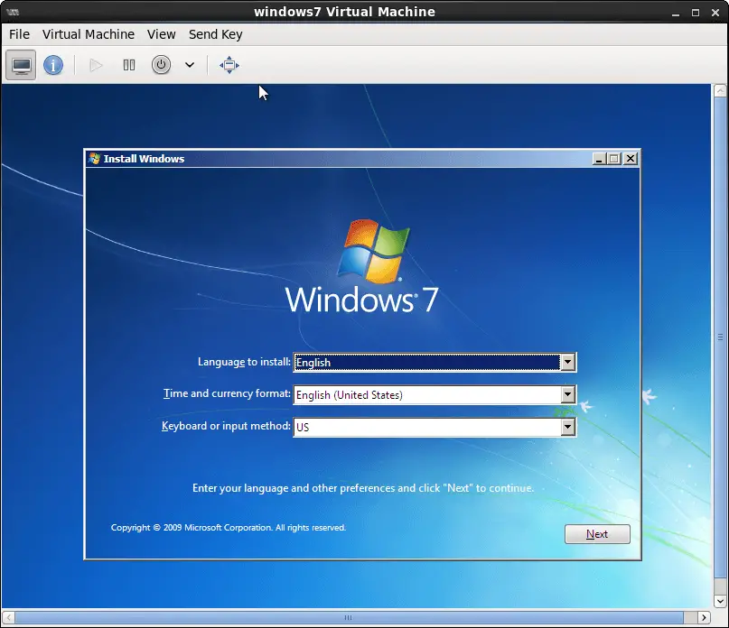Expand the shutdown options arrow

coord(190,65)
